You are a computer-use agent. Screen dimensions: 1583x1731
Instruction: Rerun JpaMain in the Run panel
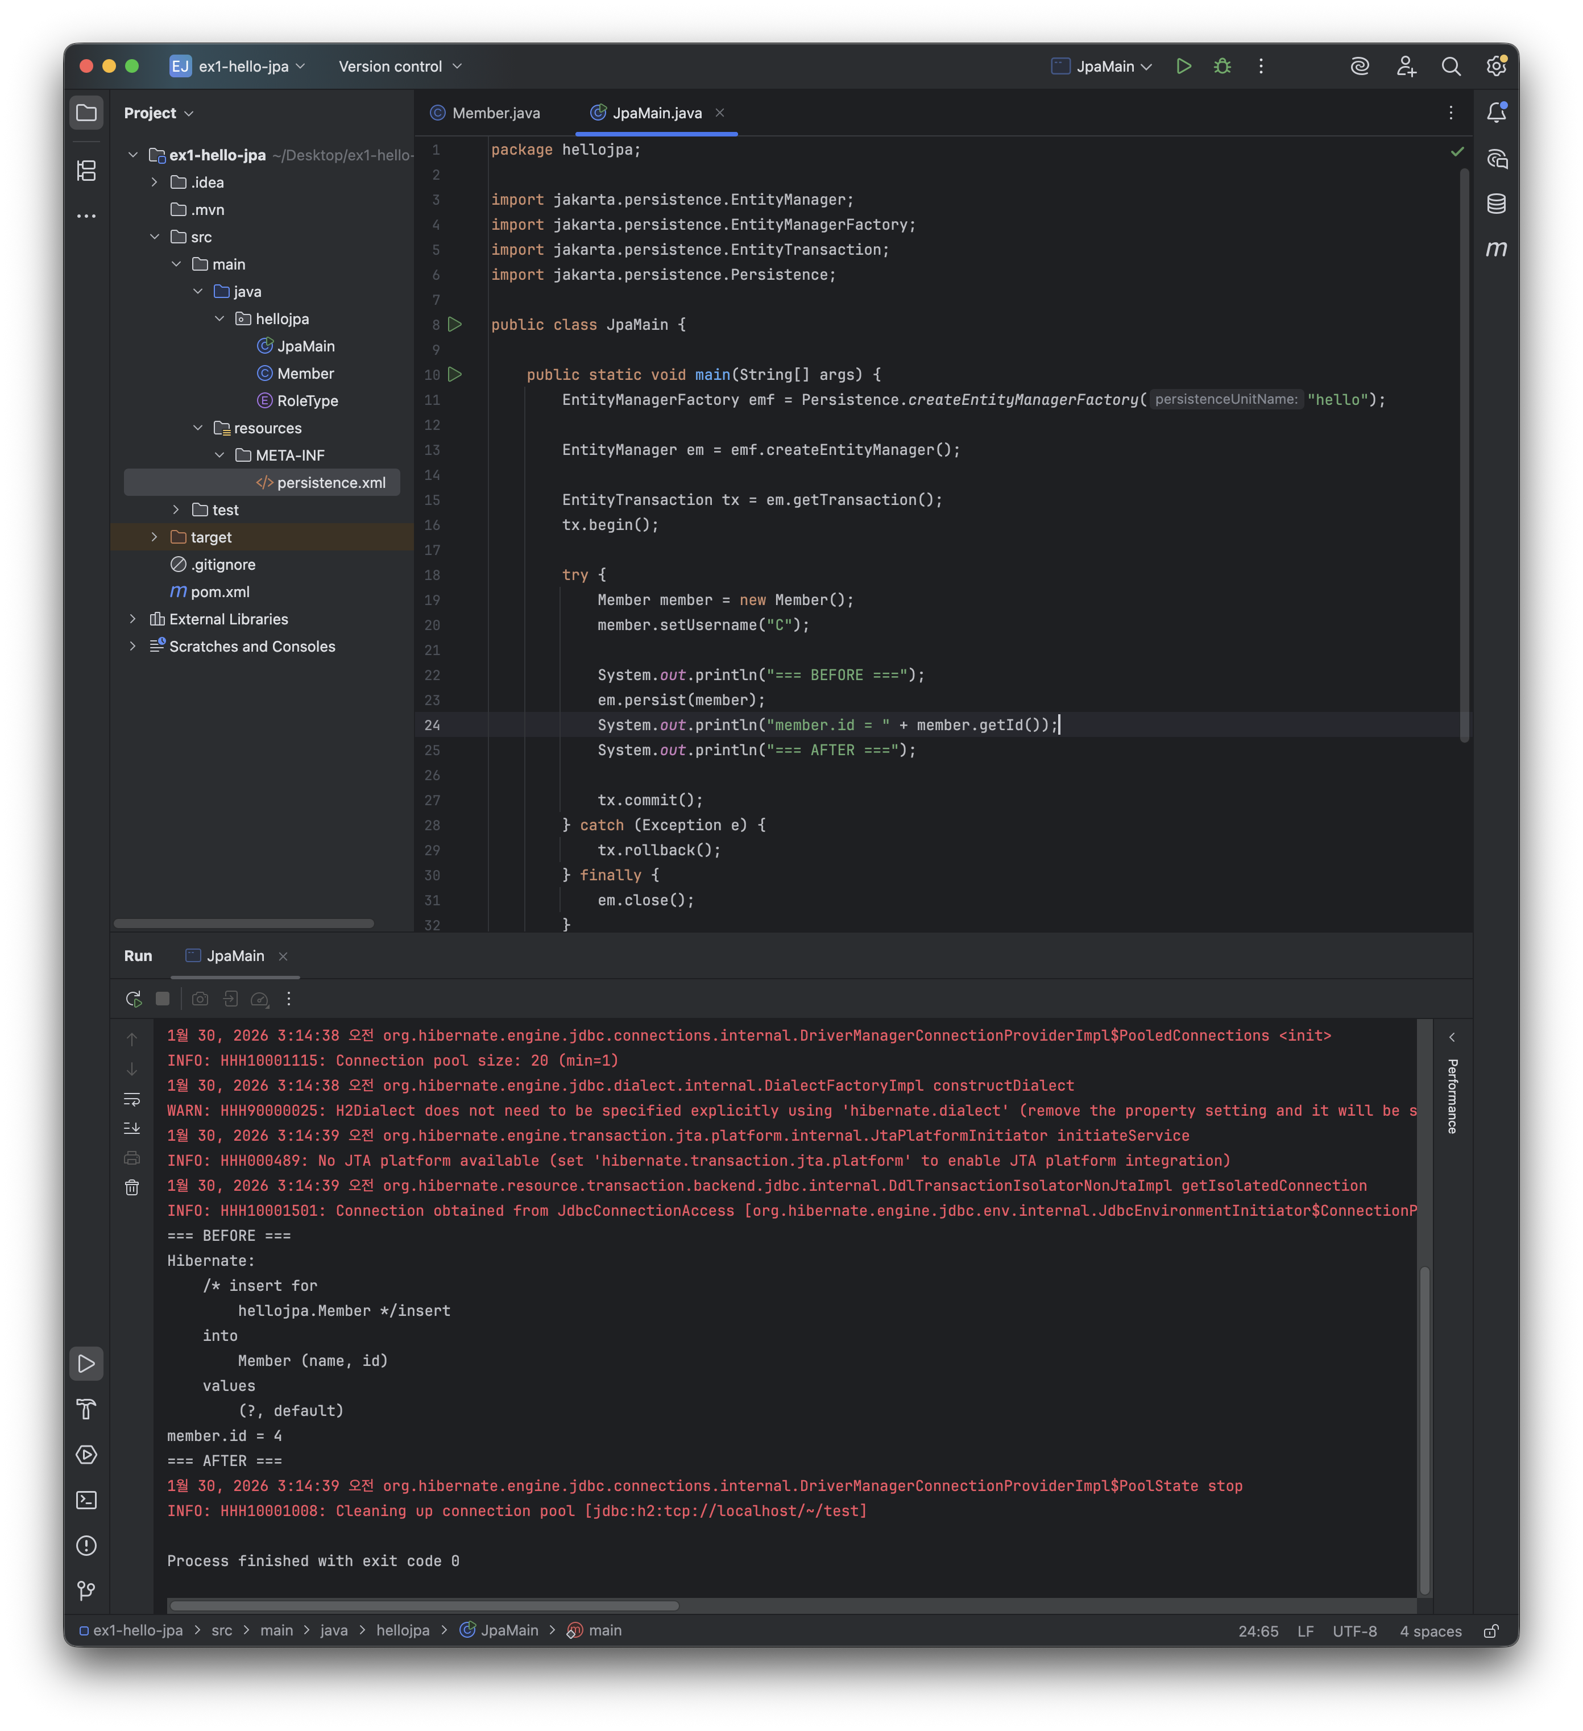133,999
